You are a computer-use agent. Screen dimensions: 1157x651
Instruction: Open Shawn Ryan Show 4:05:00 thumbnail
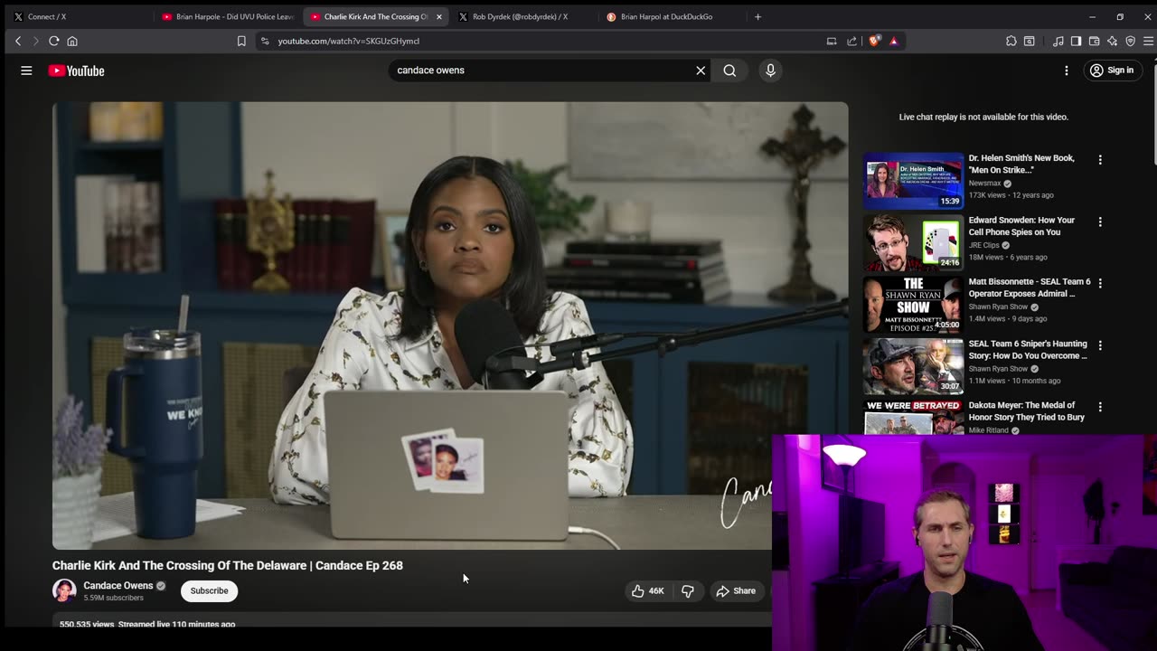[913, 305]
